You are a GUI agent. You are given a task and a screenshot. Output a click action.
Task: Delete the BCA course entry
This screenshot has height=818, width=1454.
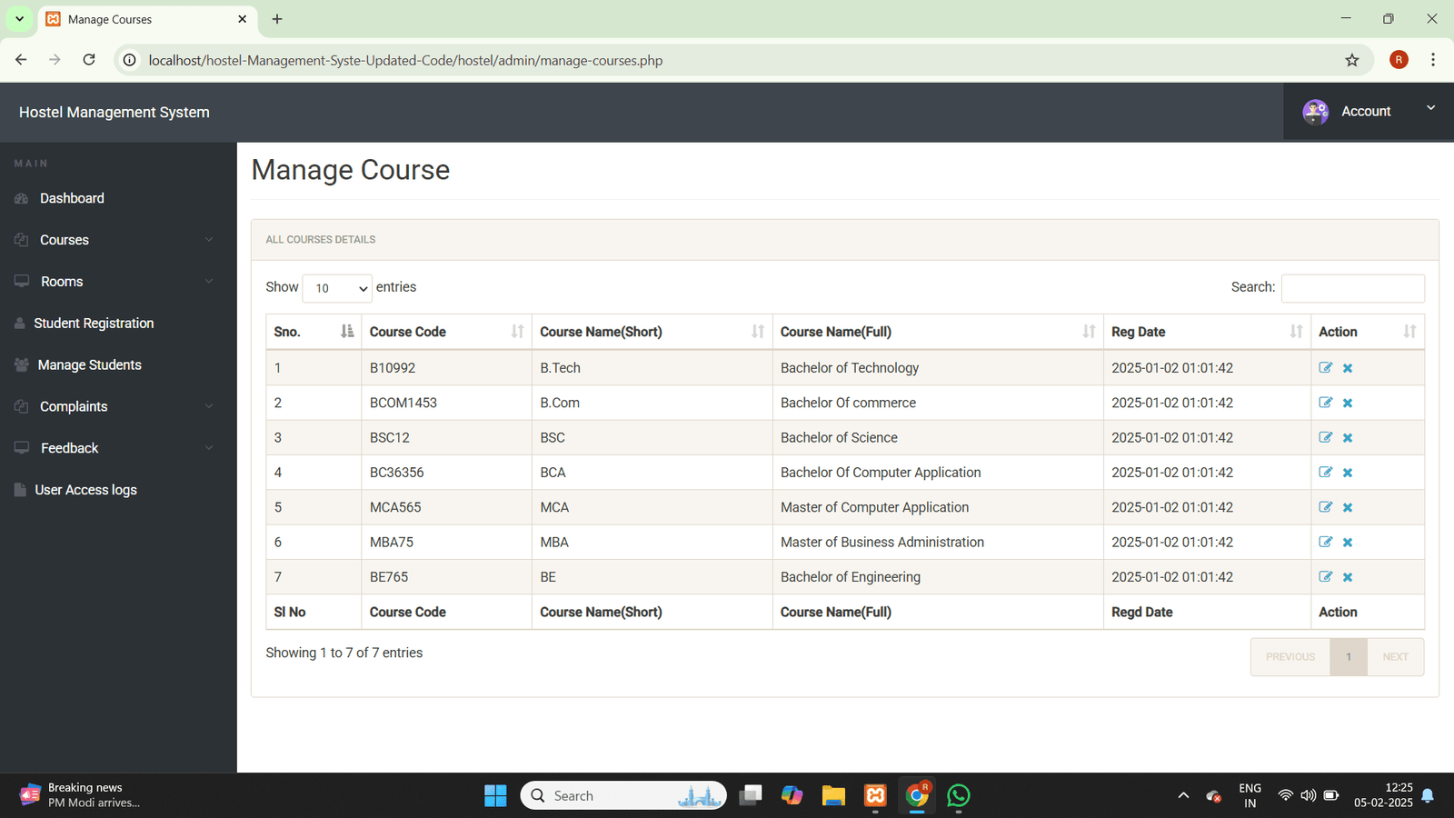1348,473
